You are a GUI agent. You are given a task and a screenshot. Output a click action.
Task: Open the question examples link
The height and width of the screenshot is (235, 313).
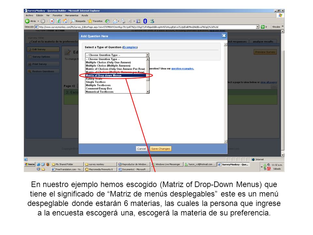tap(183, 69)
